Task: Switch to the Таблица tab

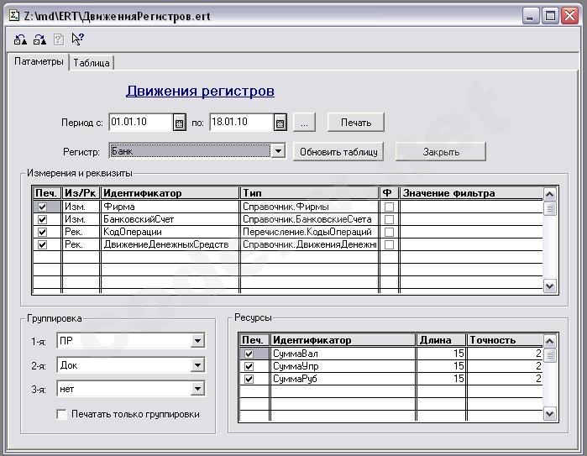Action: click(x=91, y=63)
